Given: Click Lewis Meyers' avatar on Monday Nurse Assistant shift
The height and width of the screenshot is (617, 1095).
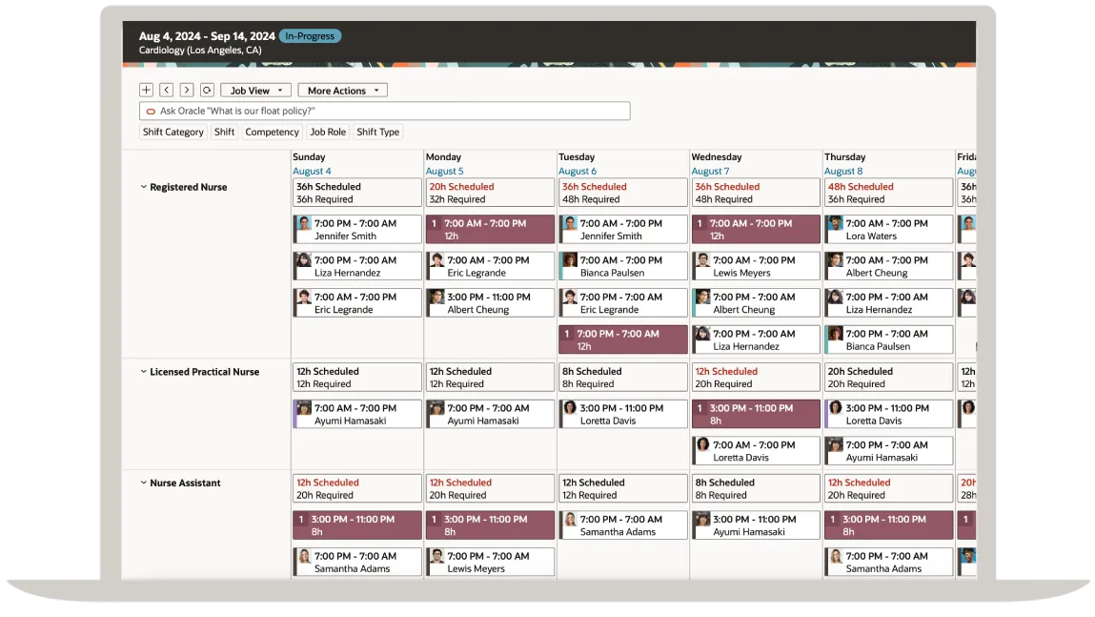Looking at the screenshot, I should 437,557.
